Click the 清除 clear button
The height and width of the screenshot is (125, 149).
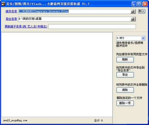click(x=125, y=90)
